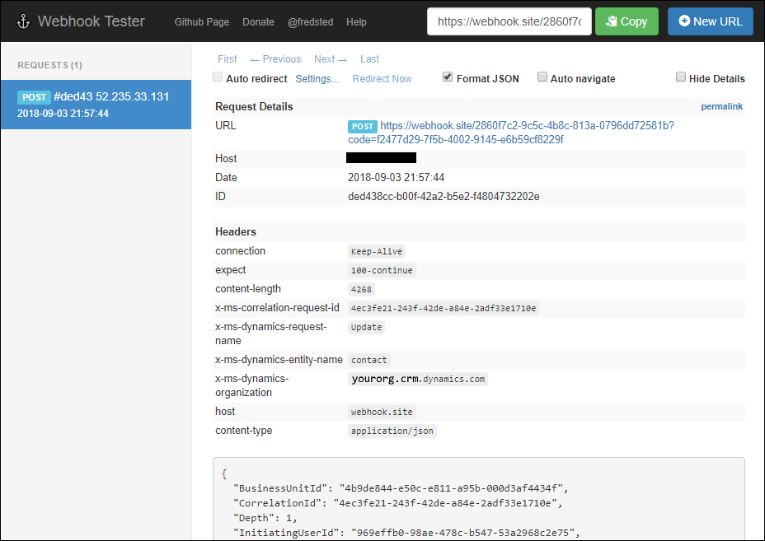Click the POST badge in the sidebar request
This screenshot has height=541, width=765.
point(34,96)
